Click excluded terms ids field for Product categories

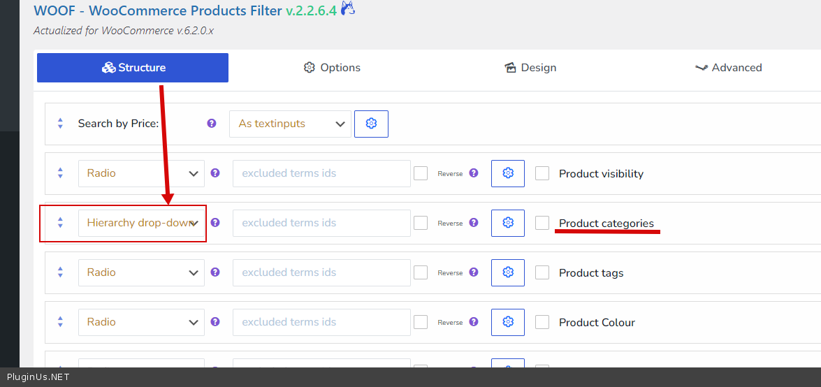click(x=321, y=223)
